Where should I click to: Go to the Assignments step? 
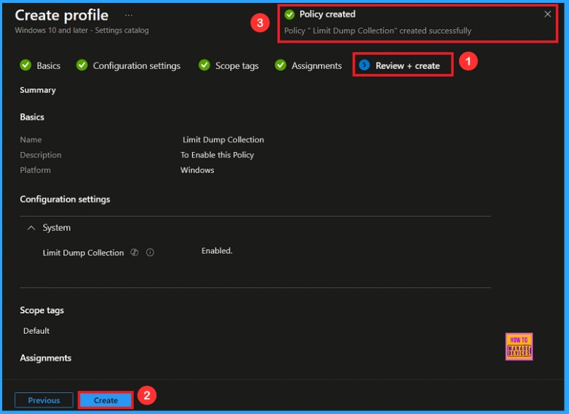[x=317, y=65]
